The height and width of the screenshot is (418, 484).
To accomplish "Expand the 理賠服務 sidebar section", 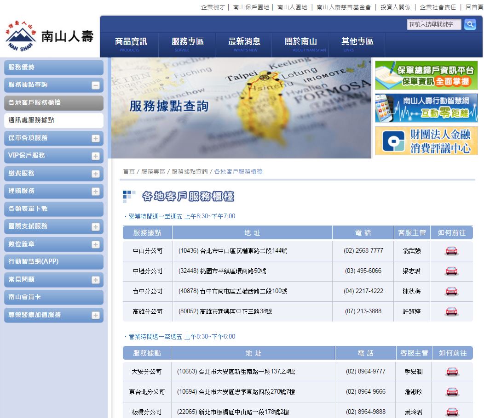I will (x=95, y=191).
